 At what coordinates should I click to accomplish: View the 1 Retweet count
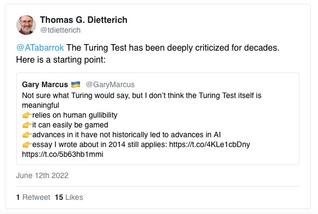point(33,197)
